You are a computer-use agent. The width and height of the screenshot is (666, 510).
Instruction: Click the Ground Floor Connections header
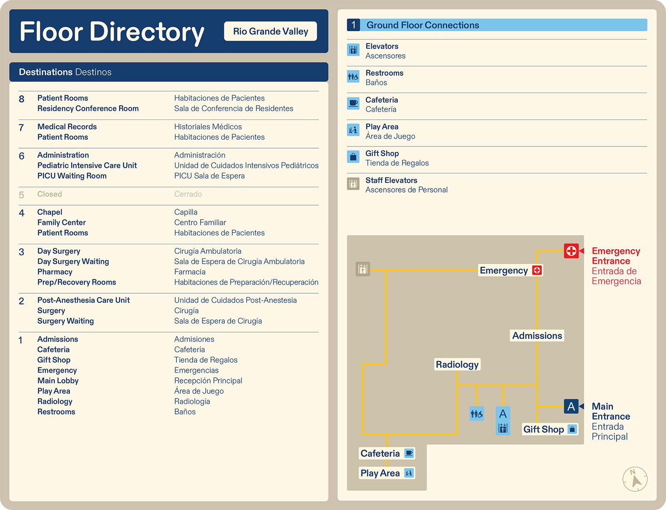422,25
